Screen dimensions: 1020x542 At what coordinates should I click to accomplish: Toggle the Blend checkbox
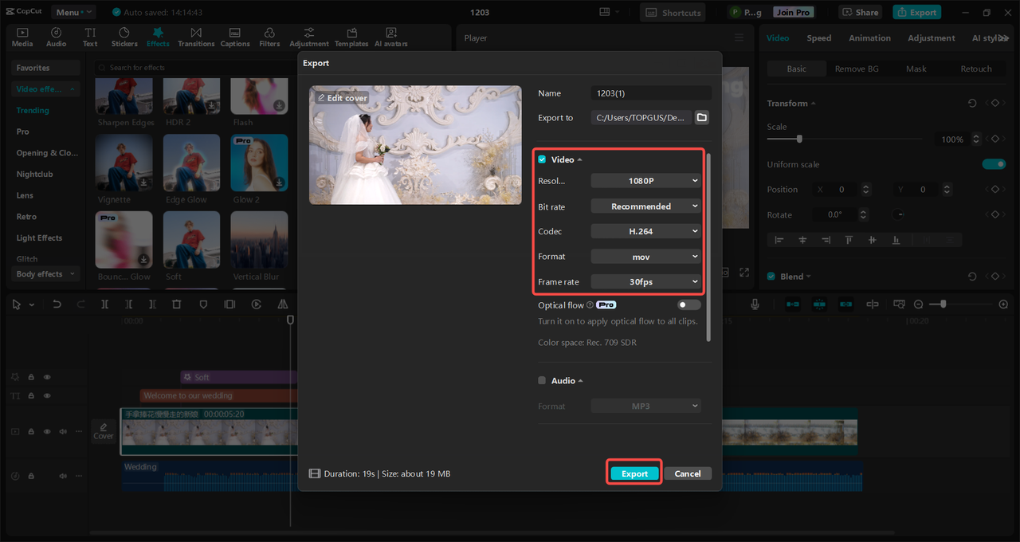(771, 277)
